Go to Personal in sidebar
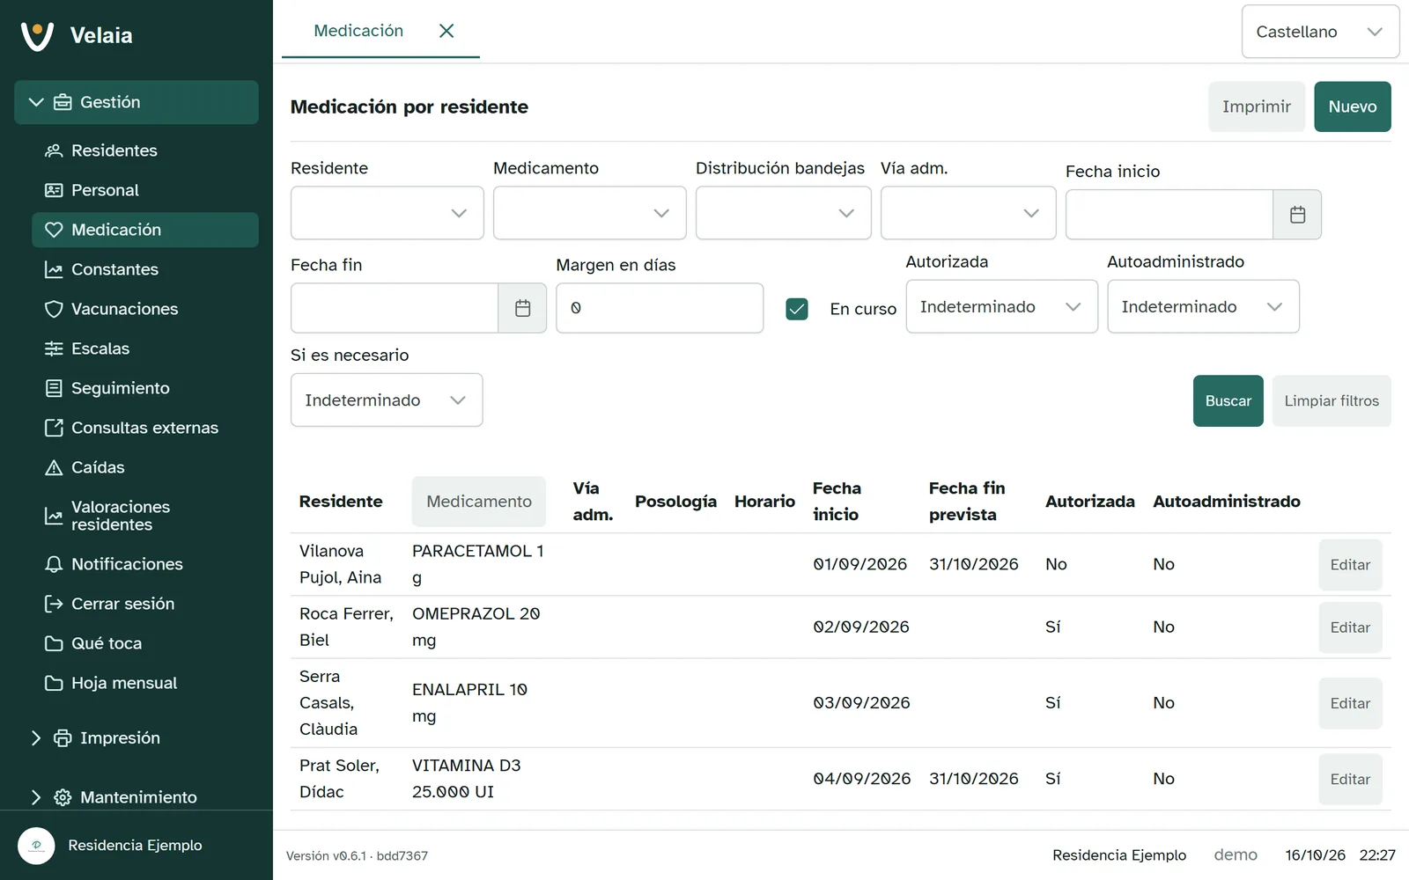Image resolution: width=1409 pixels, height=880 pixels. [145, 190]
